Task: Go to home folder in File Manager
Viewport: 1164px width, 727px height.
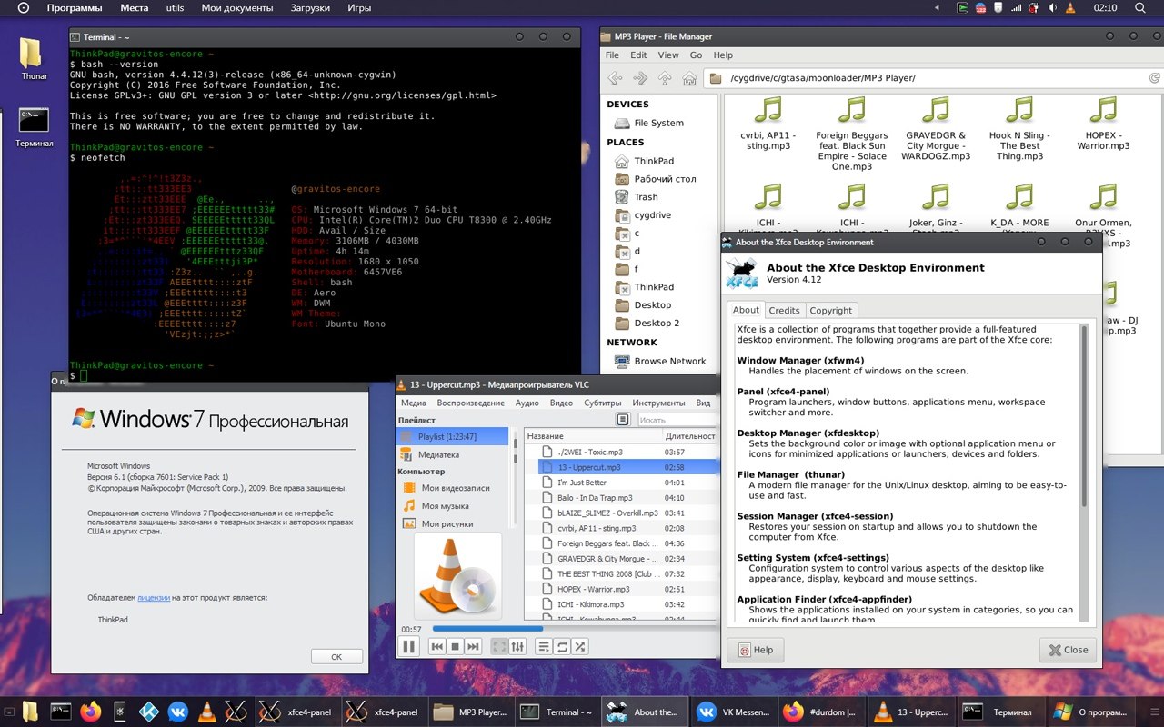Action: tap(690, 78)
